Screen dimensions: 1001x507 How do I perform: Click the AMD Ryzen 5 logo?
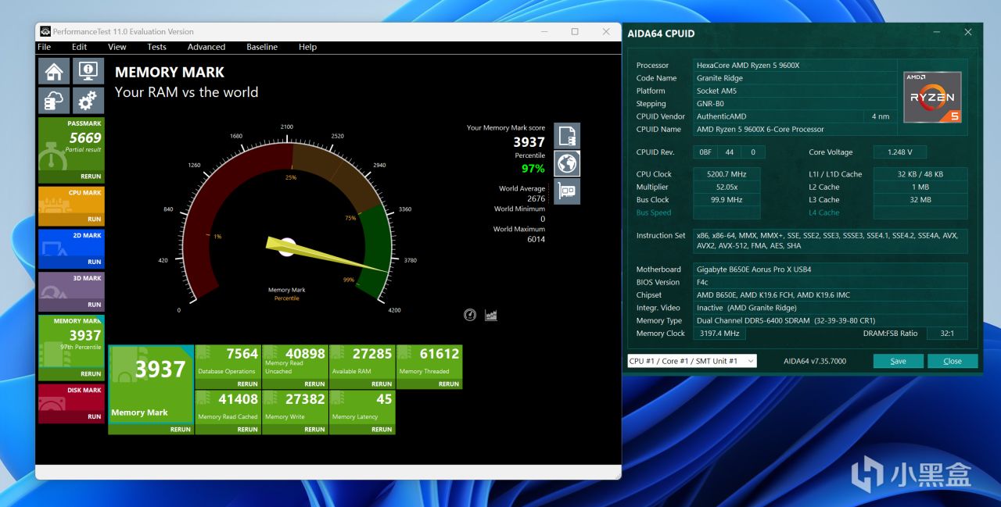pos(932,97)
